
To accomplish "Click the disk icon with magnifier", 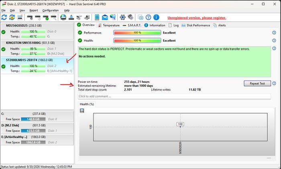I will (x=53, y=17).
